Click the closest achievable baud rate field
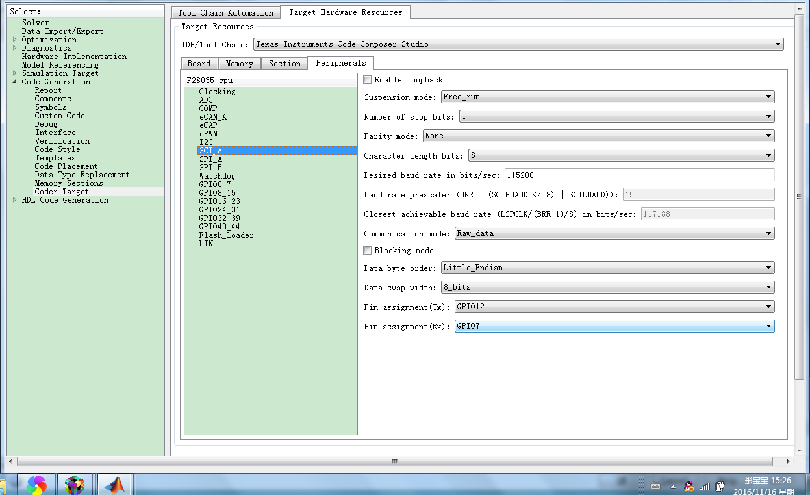Viewport: 810px width, 495px height. point(707,214)
